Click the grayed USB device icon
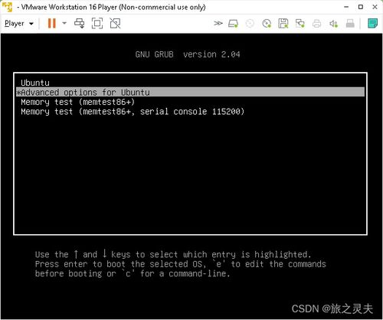 tap(350, 24)
